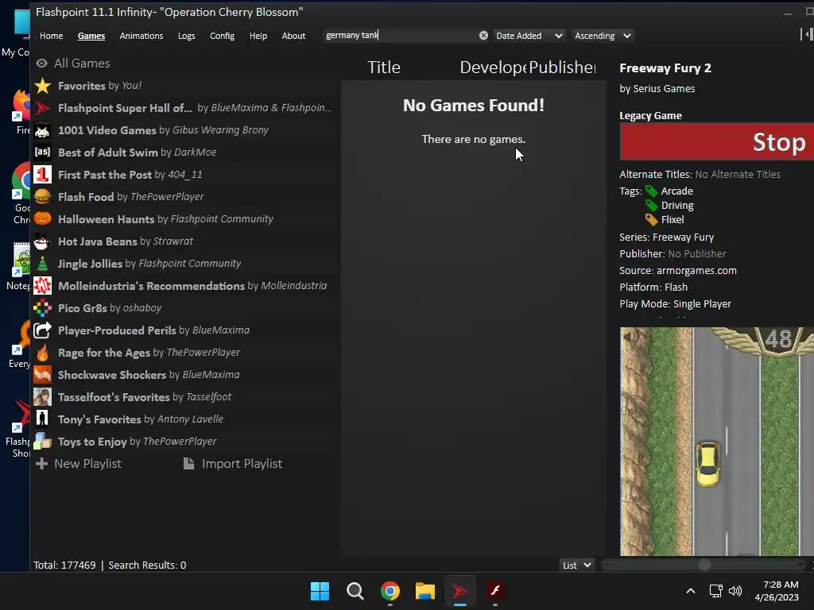Image resolution: width=814 pixels, height=610 pixels.
Task: Click the green Arcade tag icon
Action: click(651, 191)
